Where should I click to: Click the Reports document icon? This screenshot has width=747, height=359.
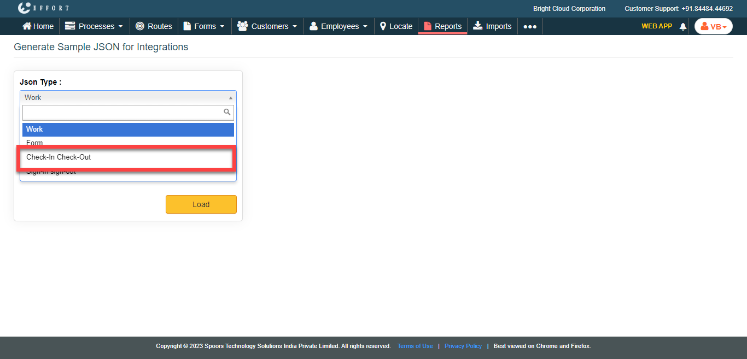[x=428, y=26]
